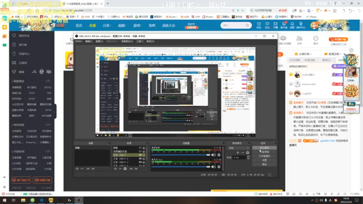Image resolution: width=363 pixels, height=204 pixels.
Task: Open the 查看(V) menu in OBS
Action: point(99,41)
